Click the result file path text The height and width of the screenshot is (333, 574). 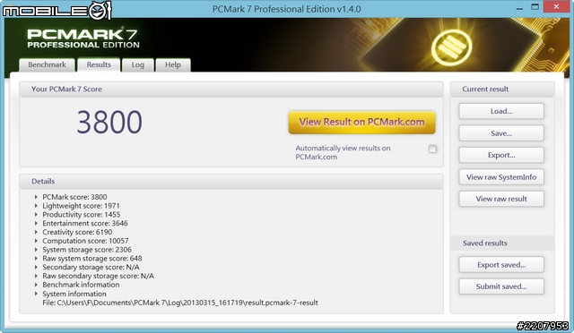click(180, 303)
